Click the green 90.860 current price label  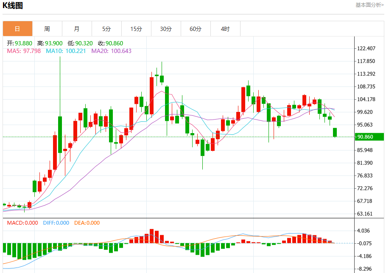[x=369, y=137]
